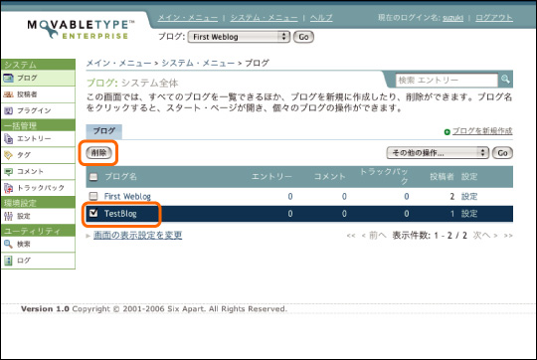Click the プラグイン plugin icon in sidebar
Viewport: 537px width, 360px height.
(x=8, y=110)
